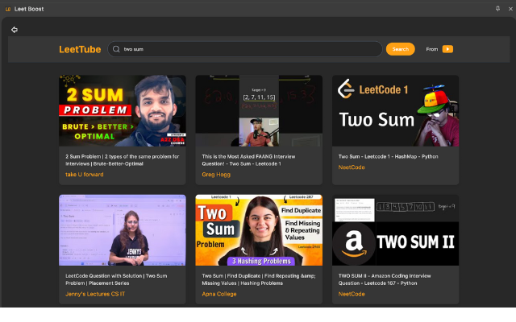The image size is (516, 322).
Task: Pin the Leet Boost window
Action: click(497, 9)
